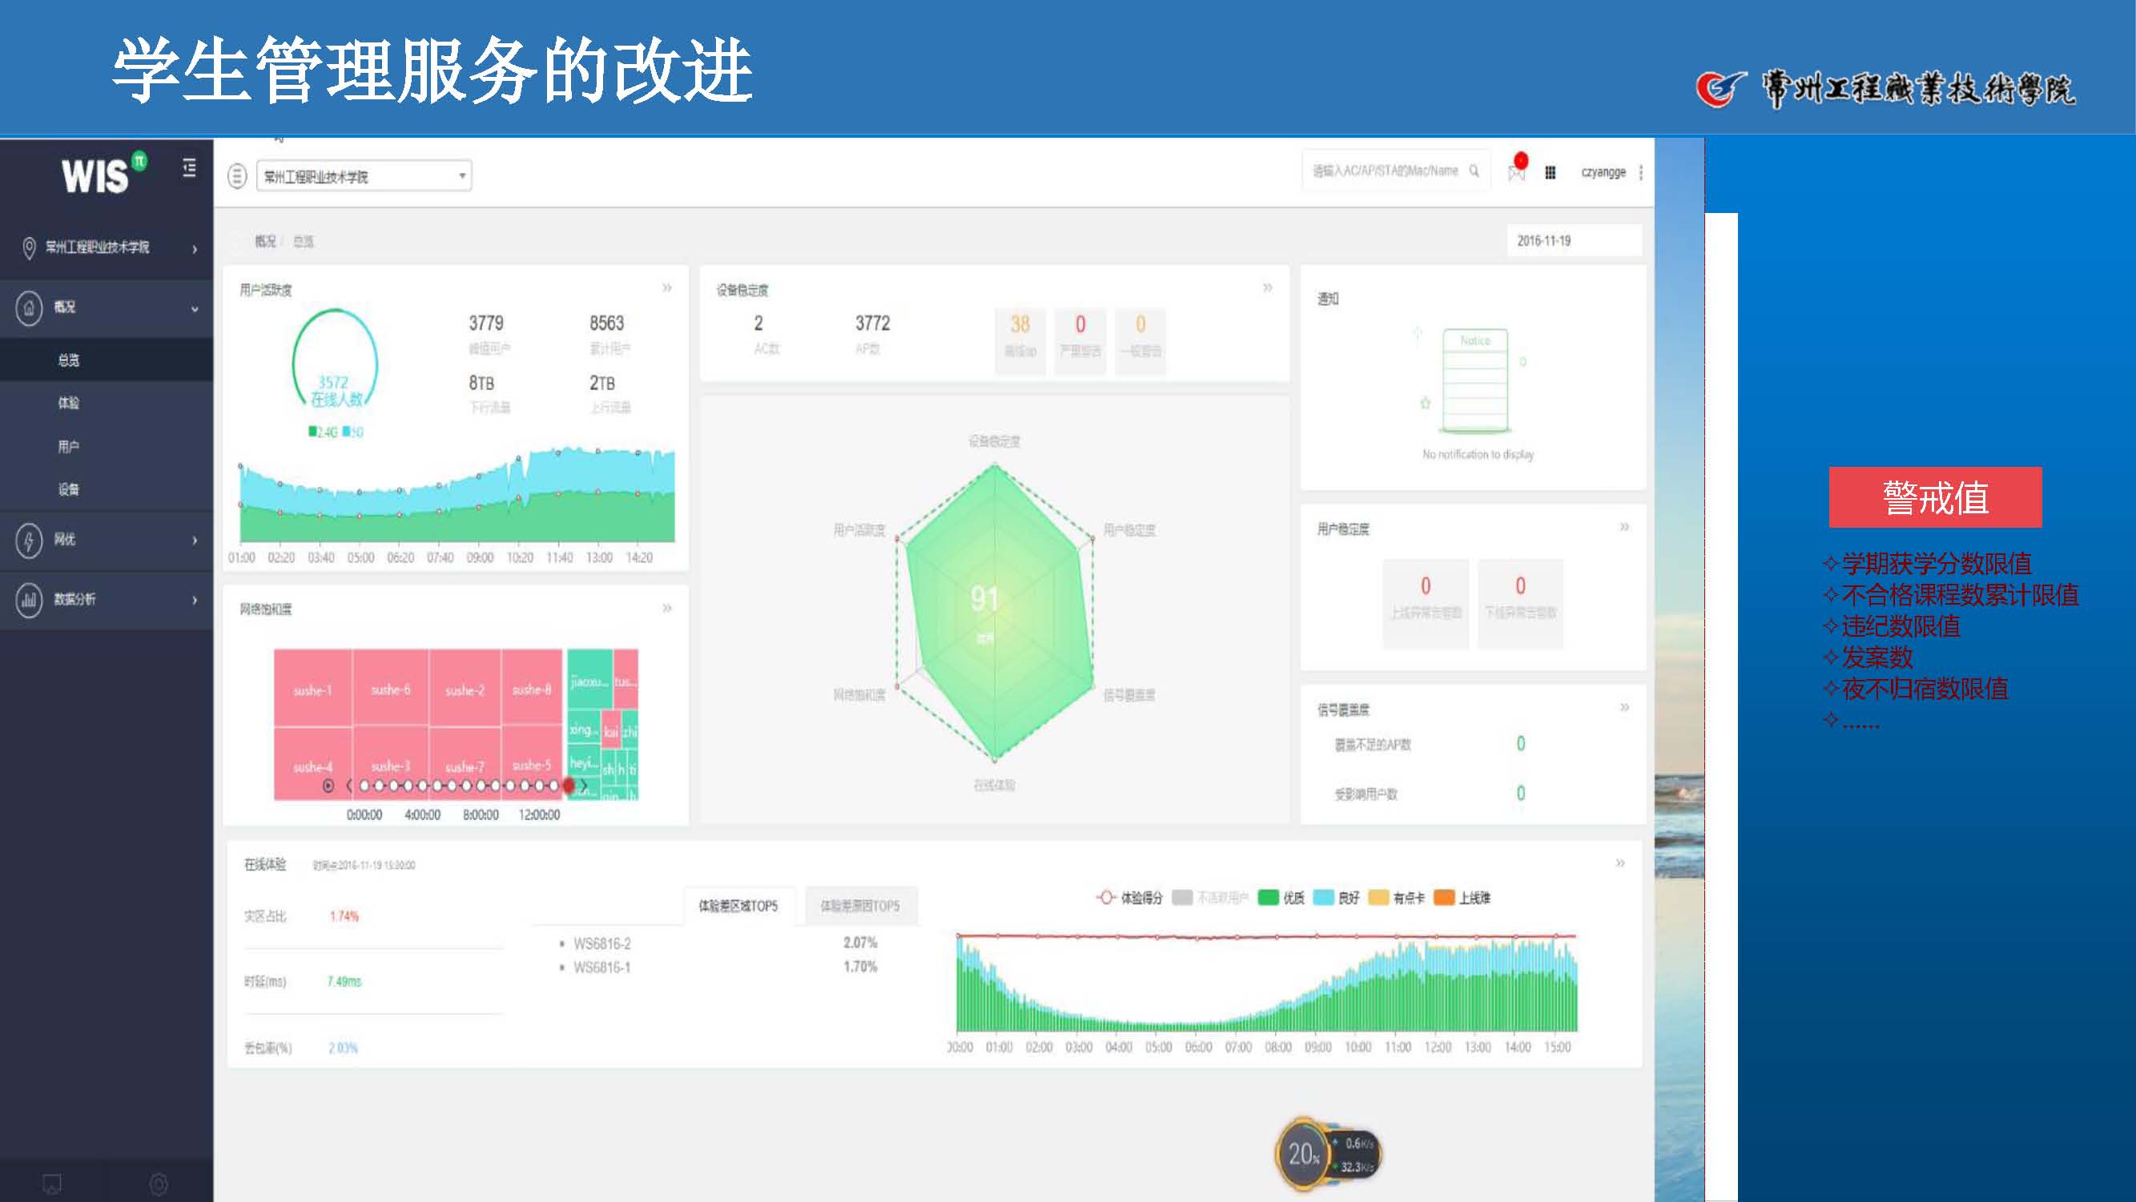
Task: Click the round list icon beside school selector
Action: pos(237,175)
